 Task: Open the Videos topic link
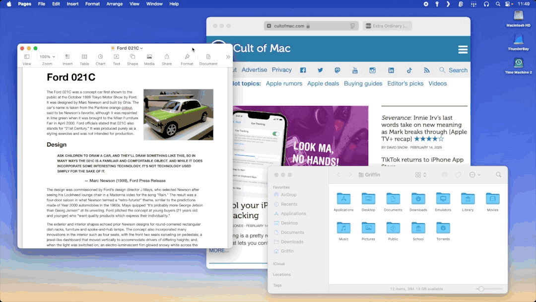(438, 83)
